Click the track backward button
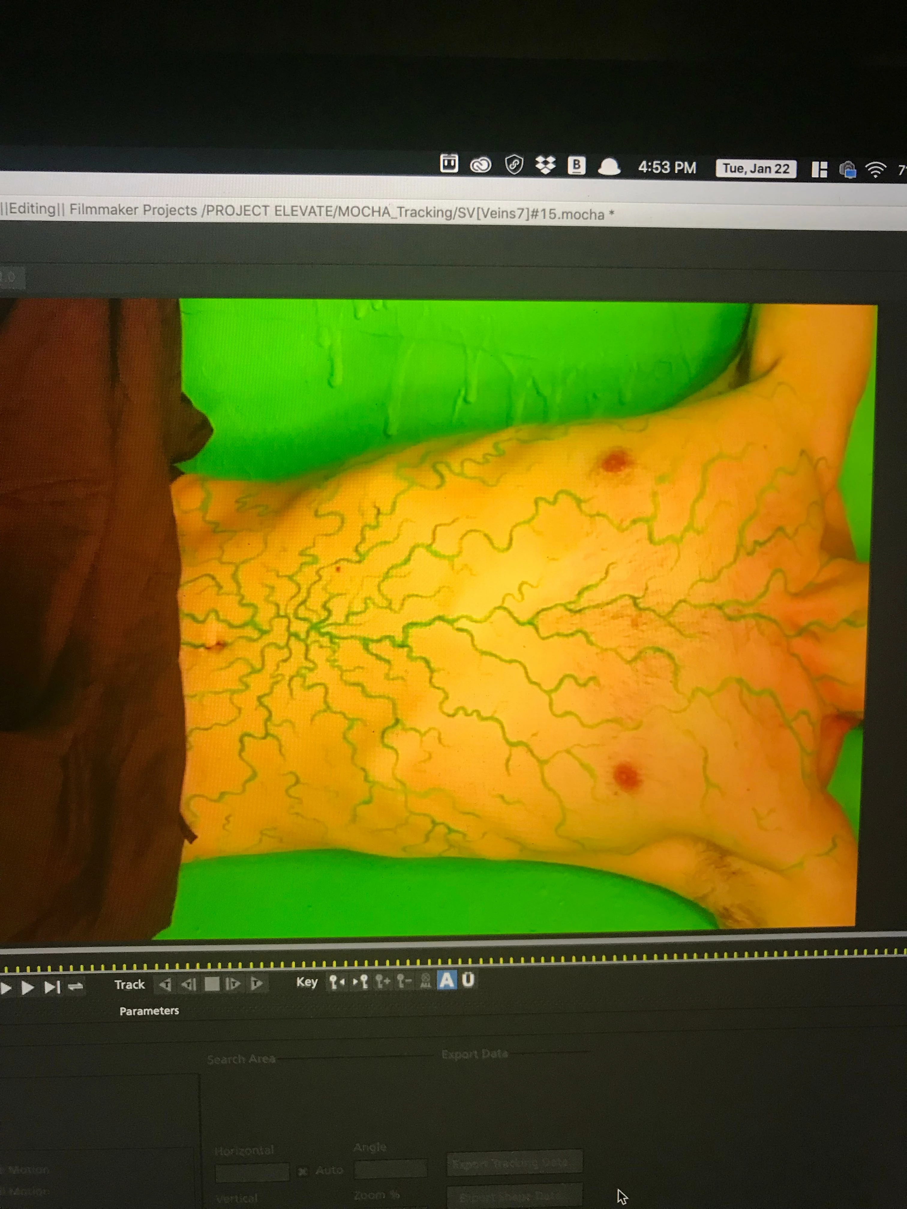The height and width of the screenshot is (1209, 907). point(165,985)
